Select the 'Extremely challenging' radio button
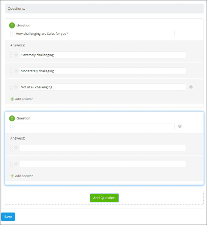 click(x=16, y=55)
